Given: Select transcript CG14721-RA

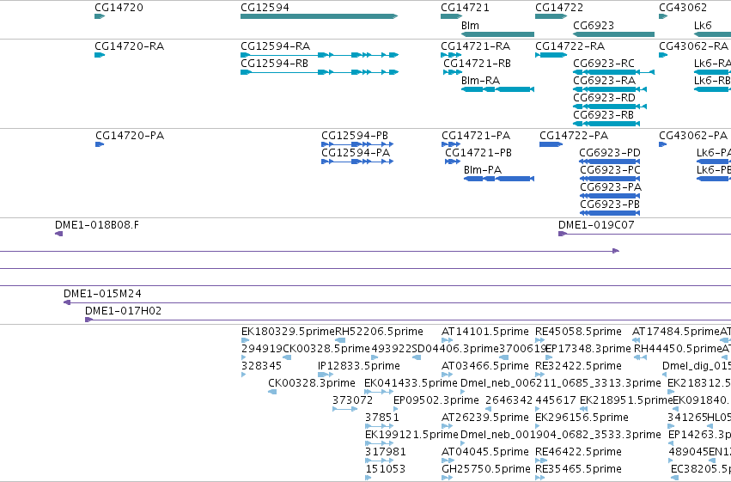Looking at the screenshot, I should point(451,55).
